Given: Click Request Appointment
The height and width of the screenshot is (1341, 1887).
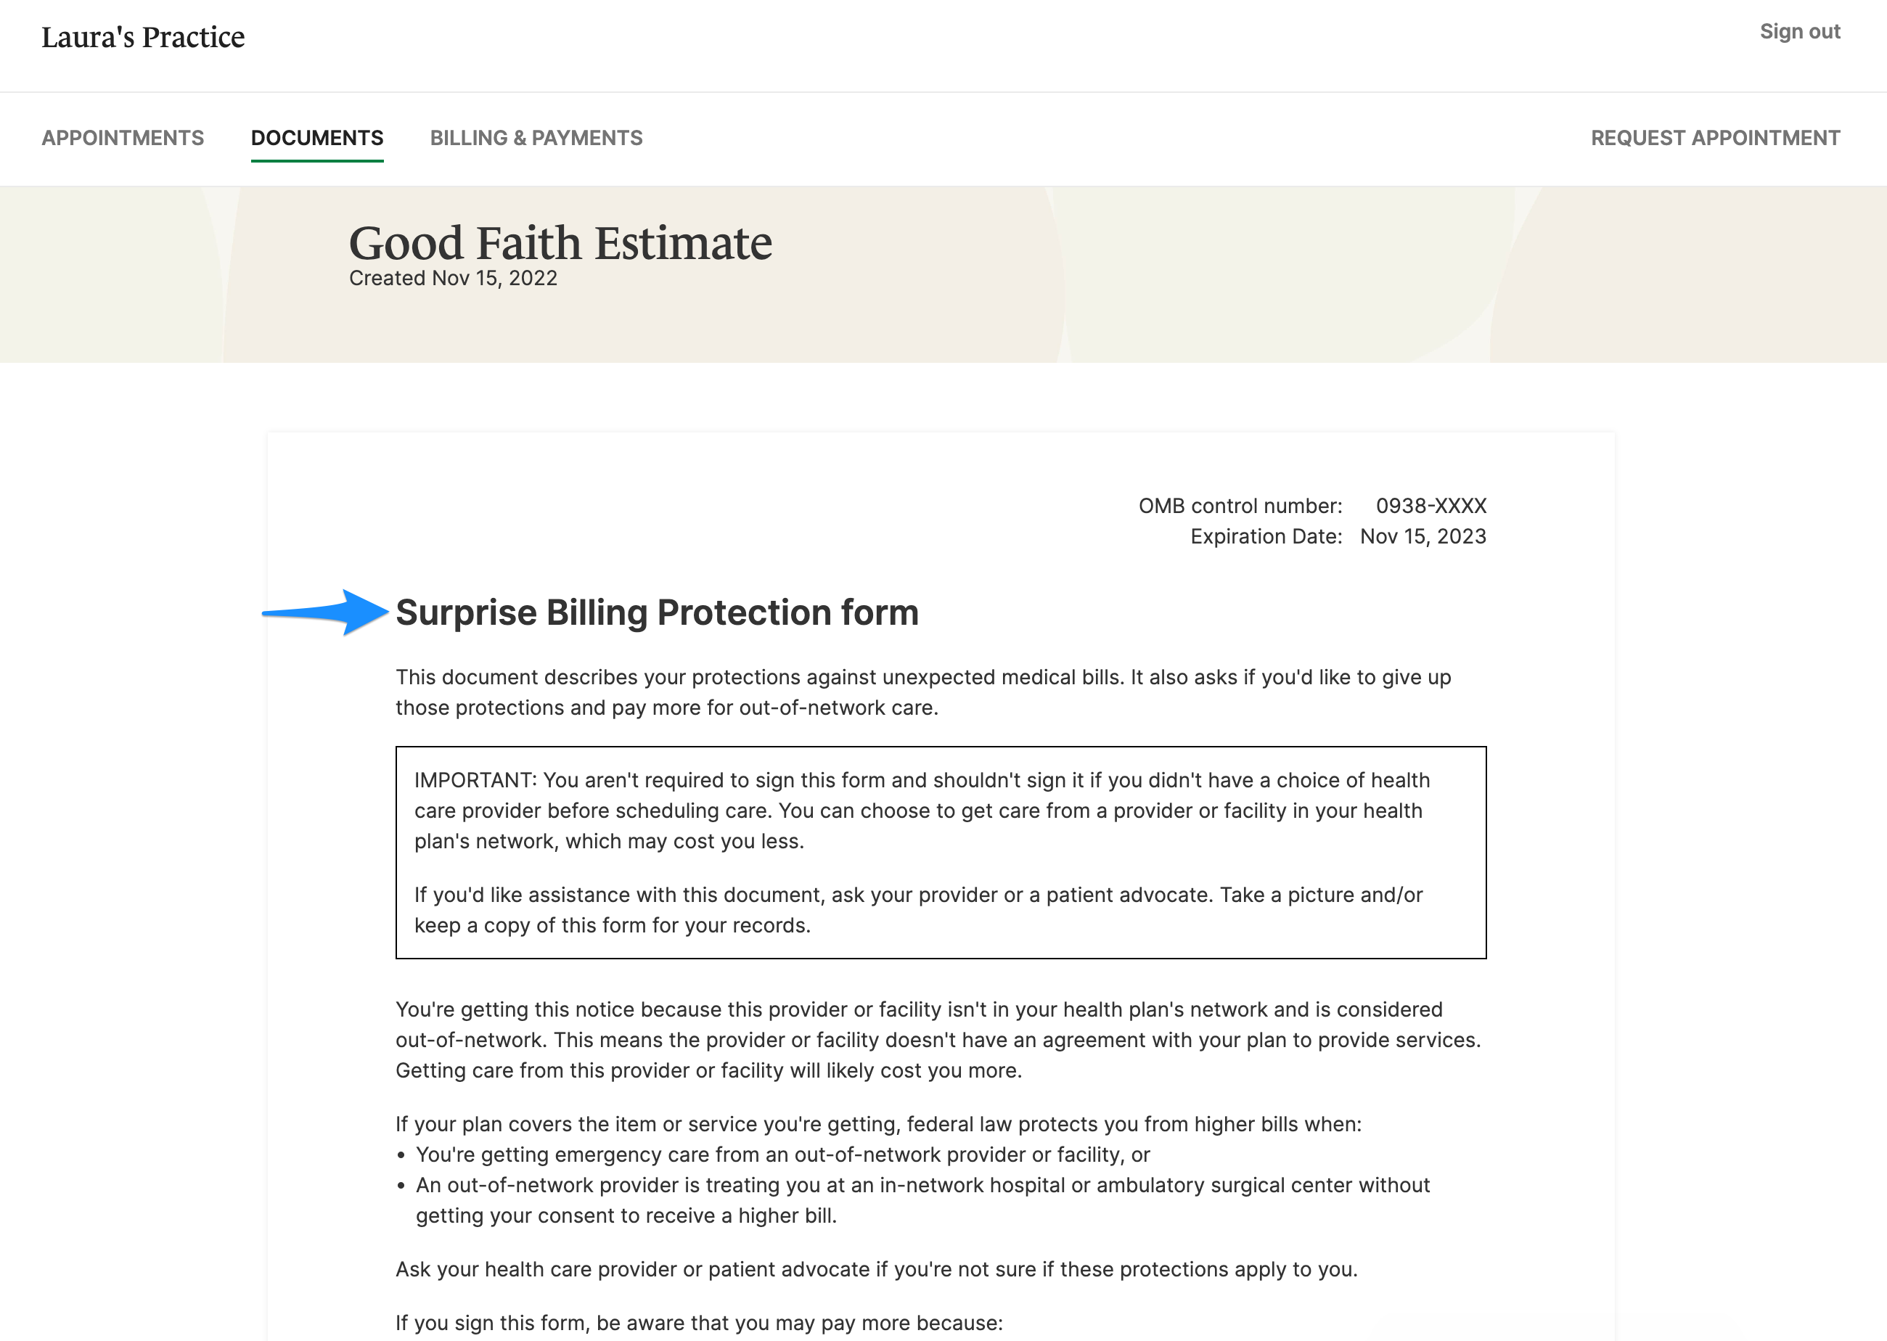Looking at the screenshot, I should [x=1714, y=138].
